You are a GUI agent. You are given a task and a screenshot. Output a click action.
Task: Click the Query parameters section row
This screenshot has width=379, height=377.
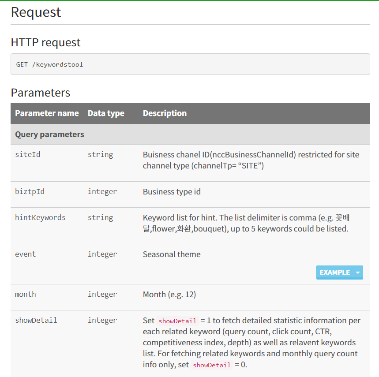click(190, 134)
